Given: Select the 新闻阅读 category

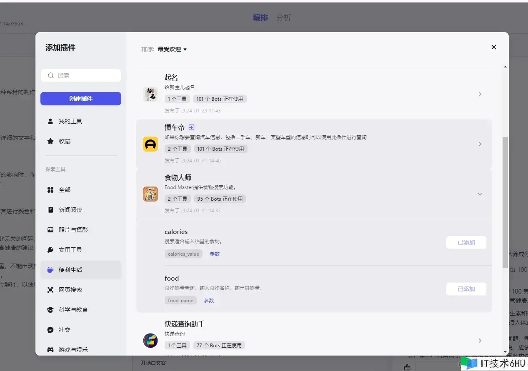Looking at the screenshot, I should point(70,210).
